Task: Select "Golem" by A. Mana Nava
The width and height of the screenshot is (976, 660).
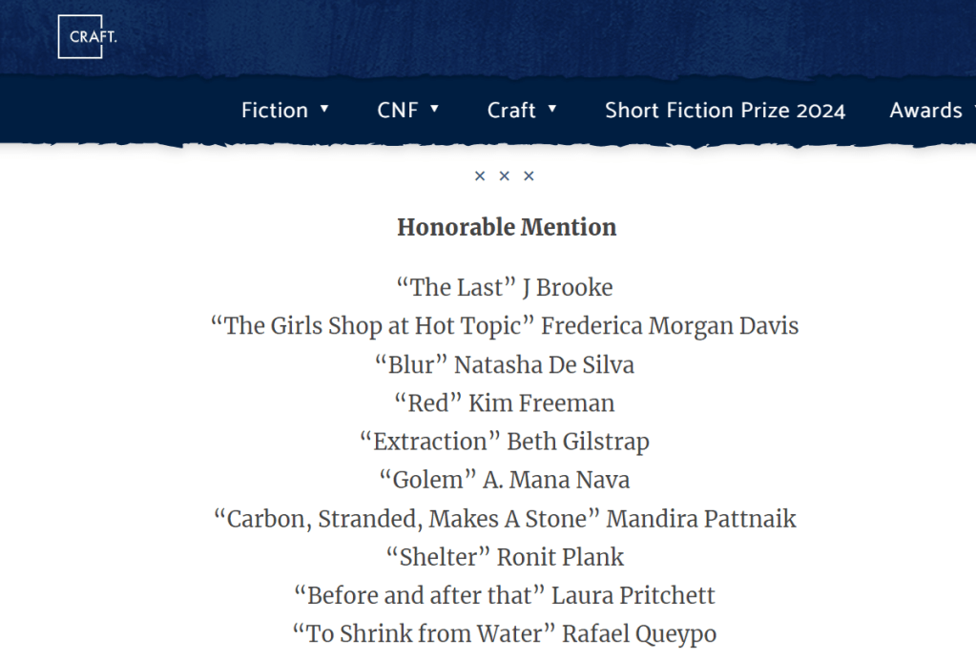Action: pos(504,480)
